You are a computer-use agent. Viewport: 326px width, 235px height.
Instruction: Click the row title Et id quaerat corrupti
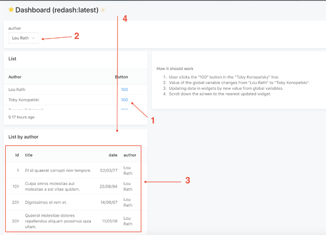pyautogui.click(x=58, y=171)
